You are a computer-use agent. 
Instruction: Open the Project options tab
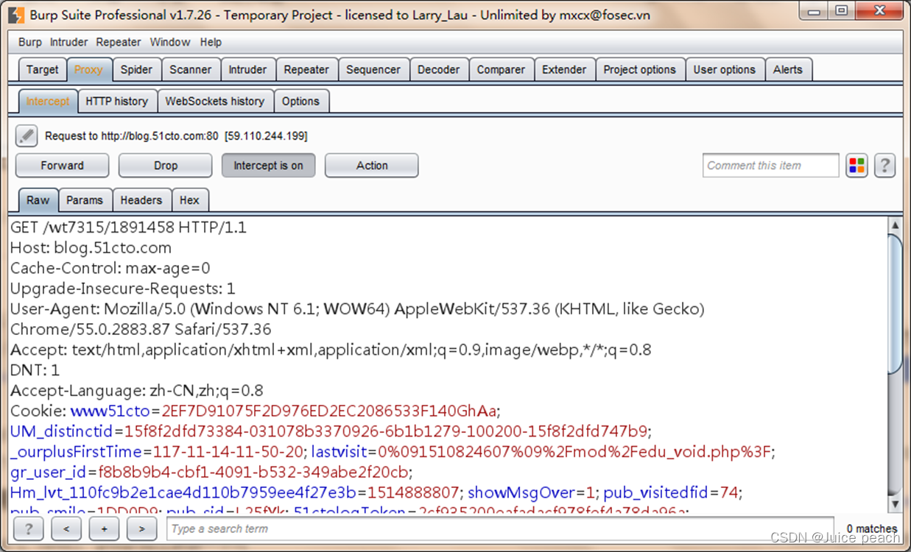(x=639, y=70)
